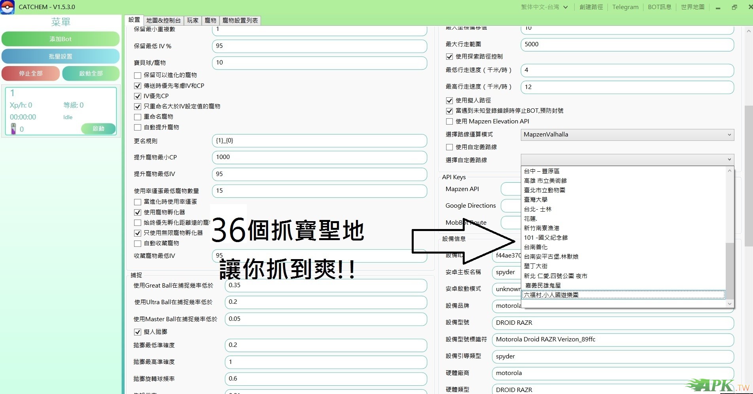Image resolution: width=753 pixels, height=394 pixels.
Task: Click the 停止全部 button
Action: [x=31, y=74]
